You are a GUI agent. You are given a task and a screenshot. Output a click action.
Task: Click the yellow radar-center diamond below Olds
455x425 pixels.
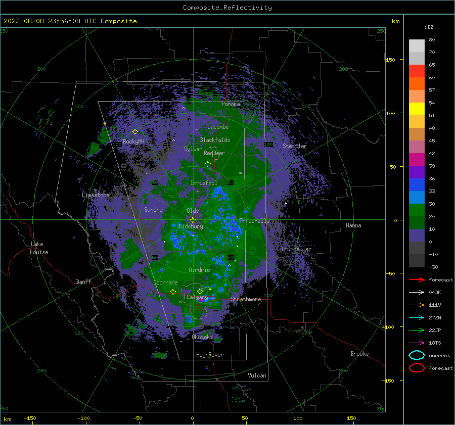[x=193, y=220]
